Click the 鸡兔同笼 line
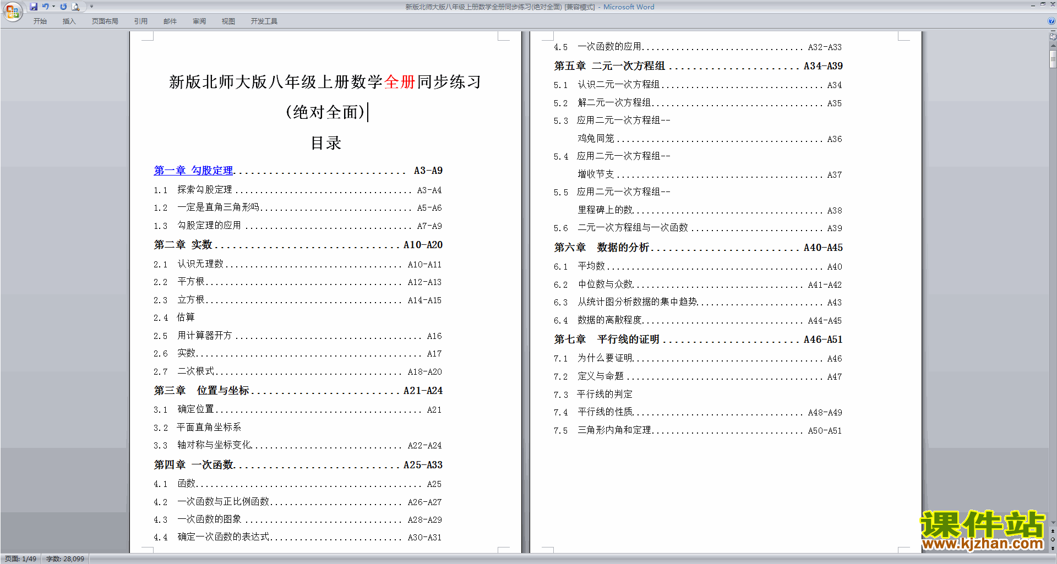The image size is (1057, 564). (x=710, y=139)
